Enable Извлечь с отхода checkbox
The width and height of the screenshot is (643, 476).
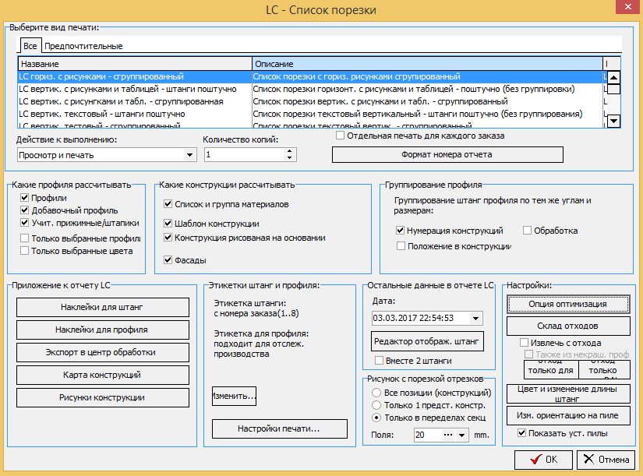pos(524,342)
